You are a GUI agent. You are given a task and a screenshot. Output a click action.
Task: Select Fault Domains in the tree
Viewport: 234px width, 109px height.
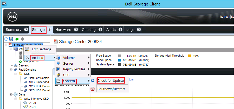click(x=27, y=70)
